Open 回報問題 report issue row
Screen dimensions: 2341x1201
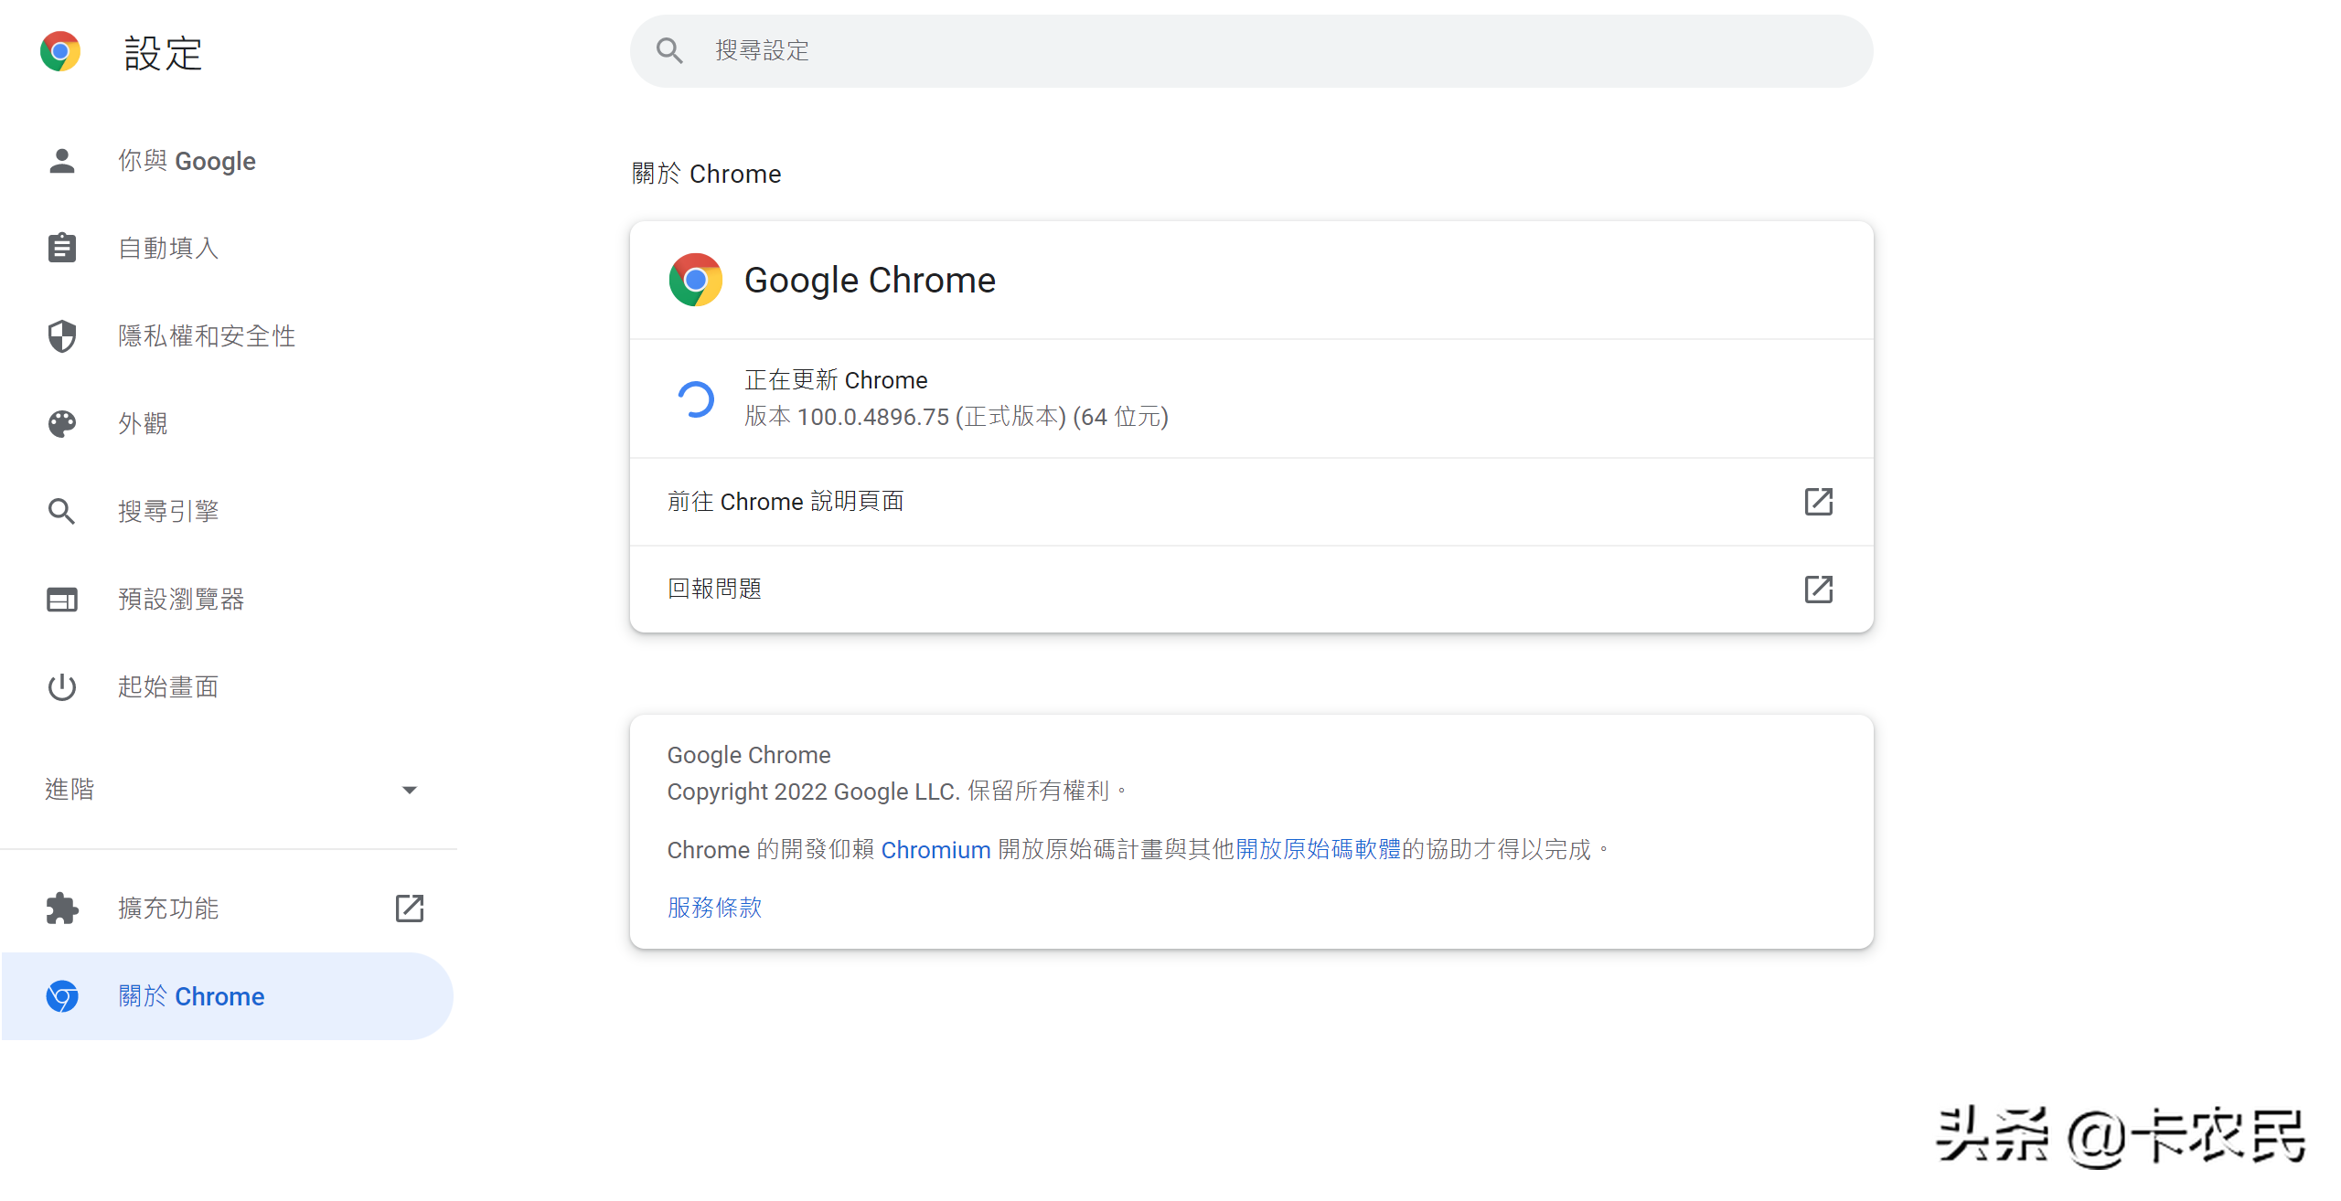(1251, 590)
